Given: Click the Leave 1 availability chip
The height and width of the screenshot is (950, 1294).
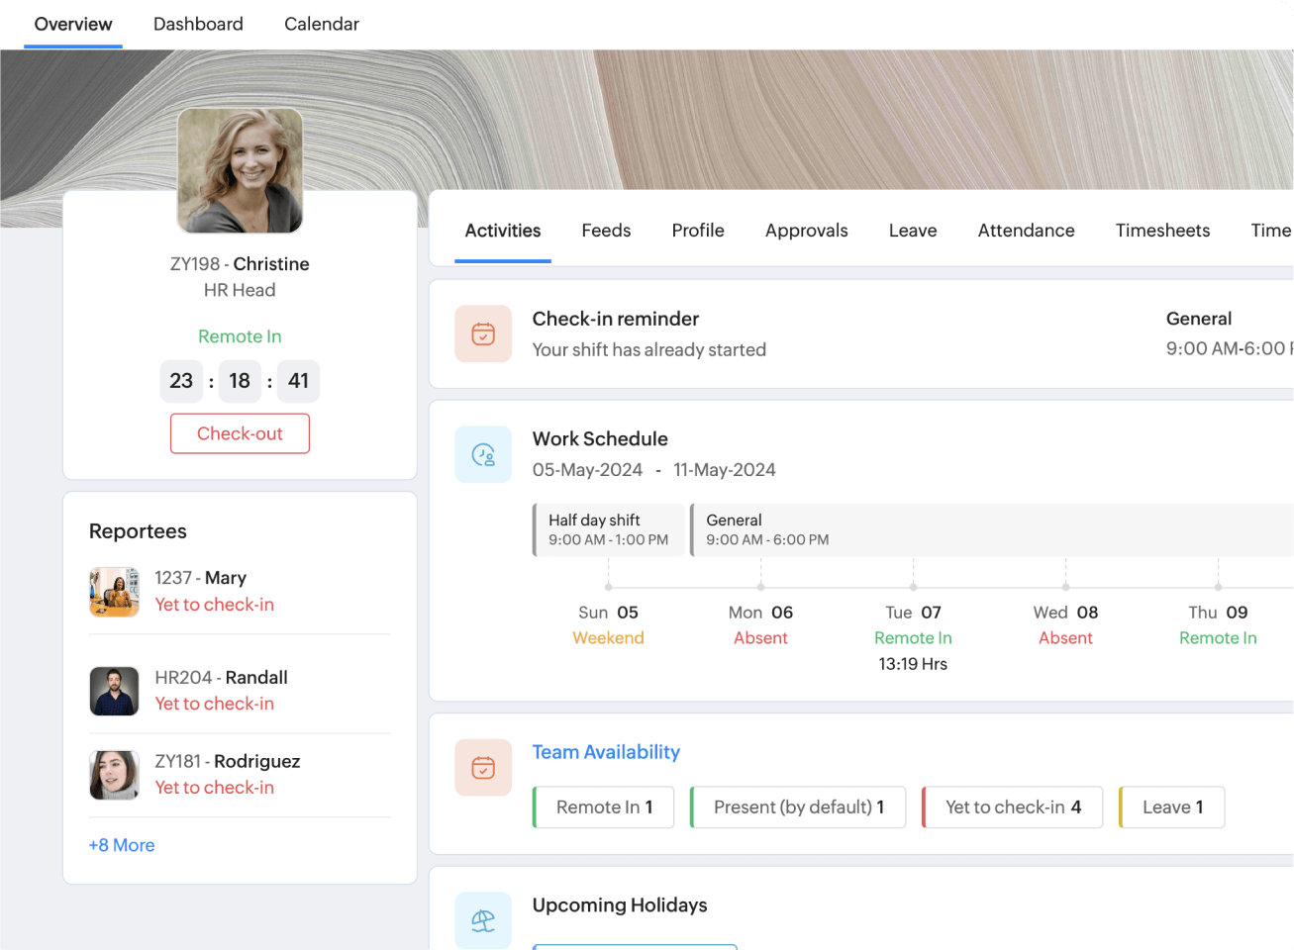Looking at the screenshot, I should point(1172,807).
